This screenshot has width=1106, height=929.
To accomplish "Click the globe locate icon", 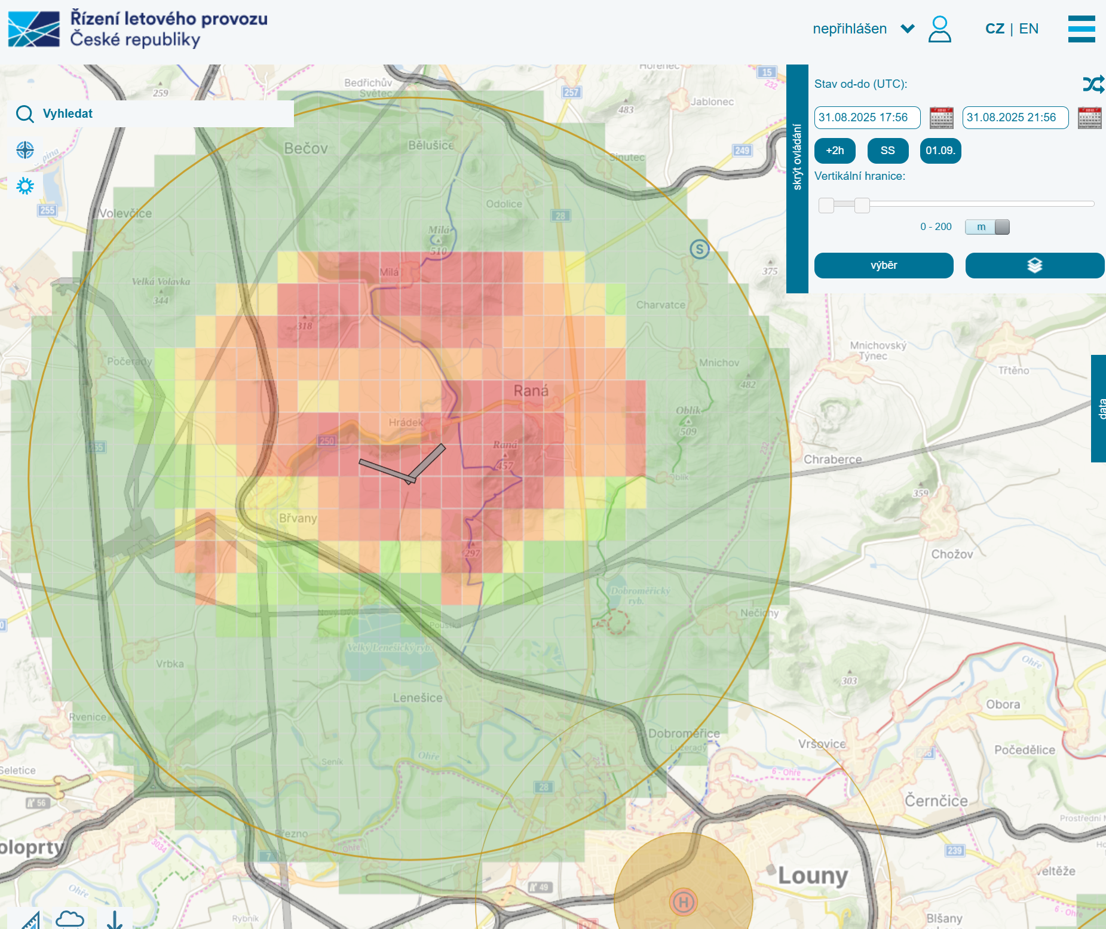I will [25, 150].
